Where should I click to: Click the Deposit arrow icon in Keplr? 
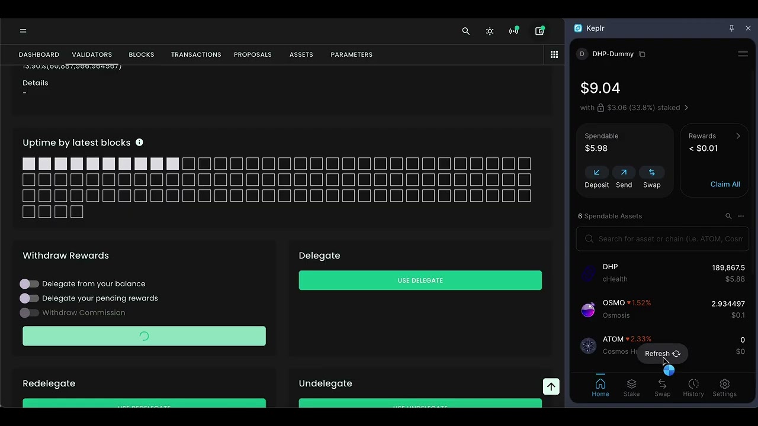pyautogui.click(x=596, y=172)
